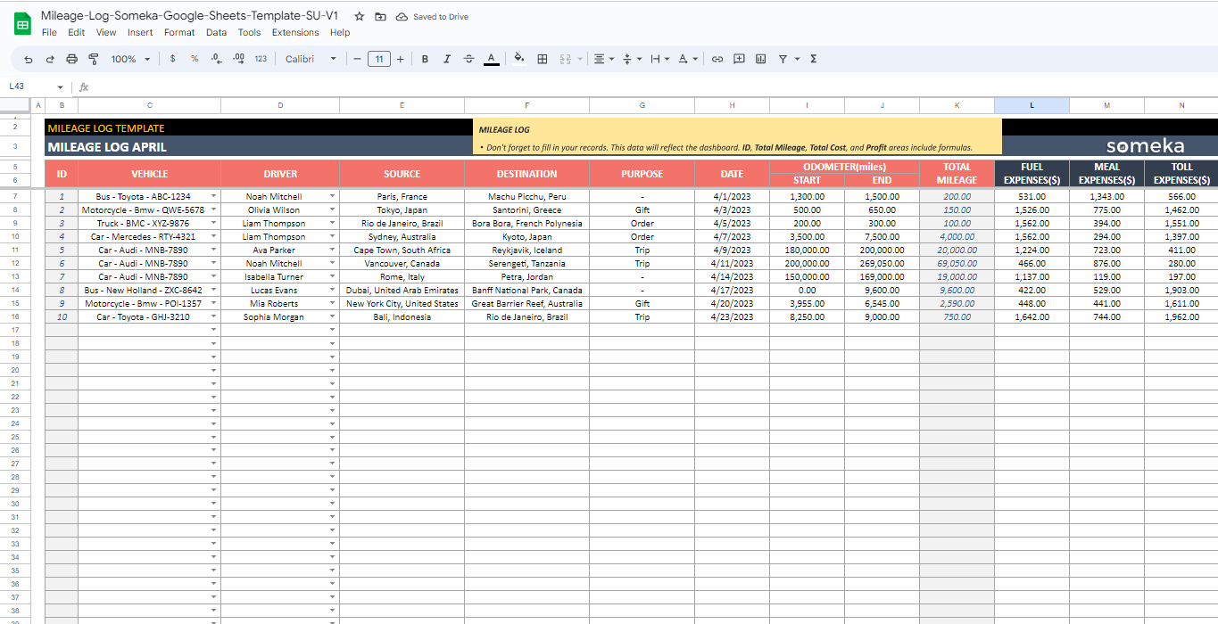The width and height of the screenshot is (1218, 624).
Task: Star the document title
Action: pos(359,17)
